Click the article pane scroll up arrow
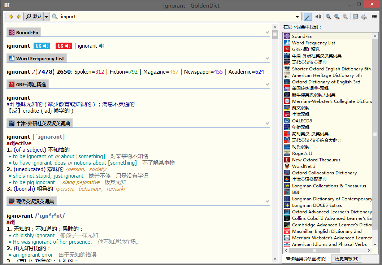The height and width of the screenshot is (265, 382). 275,27
